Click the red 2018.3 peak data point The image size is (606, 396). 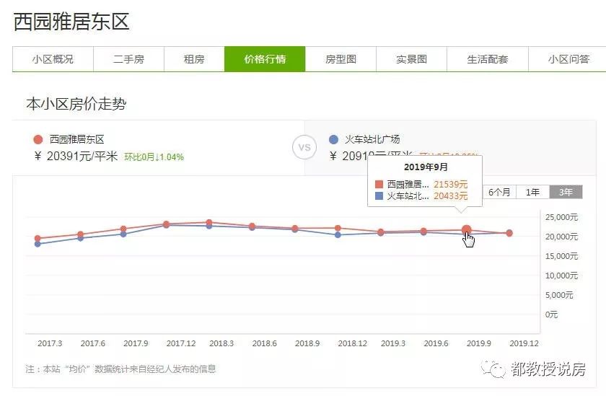(209, 223)
